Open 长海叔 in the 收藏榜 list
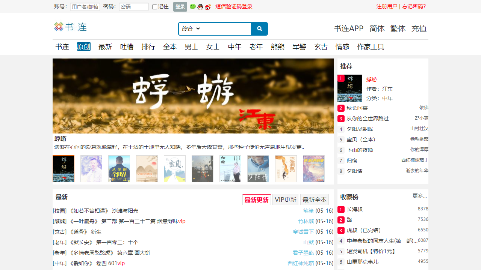Screen dimensions: 481x270 (x=355, y=209)
